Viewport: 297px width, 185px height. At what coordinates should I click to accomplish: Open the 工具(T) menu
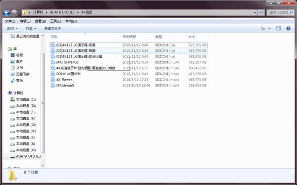click(55, 21)
